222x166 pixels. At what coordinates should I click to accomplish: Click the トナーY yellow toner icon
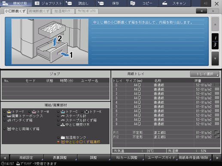9,112
